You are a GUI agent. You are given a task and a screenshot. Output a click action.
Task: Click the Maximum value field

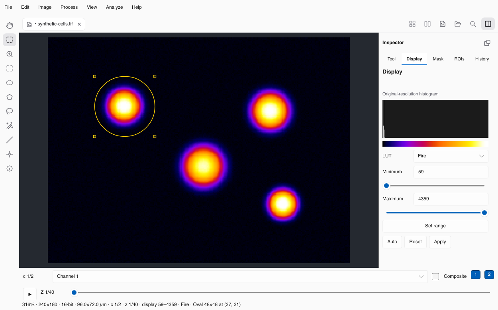[x=451, y=199]
